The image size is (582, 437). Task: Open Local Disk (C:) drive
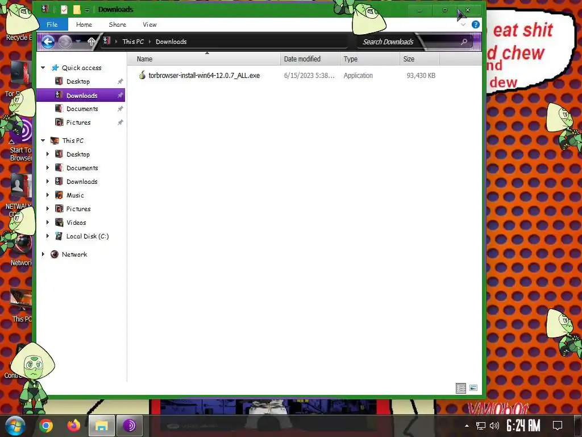(x=87, y=236)
